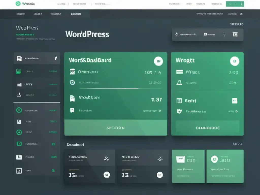Click the round white button in the NIROOUR card
Screen dimensions: 260x195
160,175
